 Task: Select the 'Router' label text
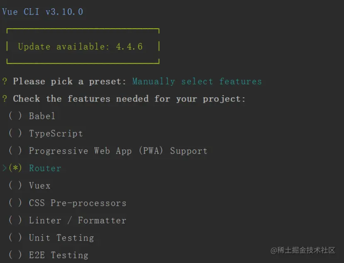pyautogui.click(x=45, y=168)
